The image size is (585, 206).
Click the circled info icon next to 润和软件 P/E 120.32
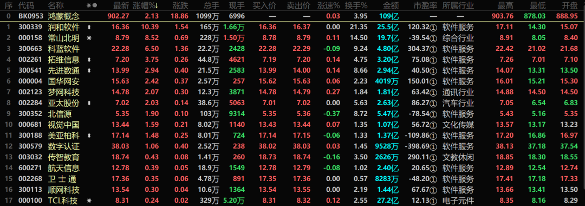point(433,27)
